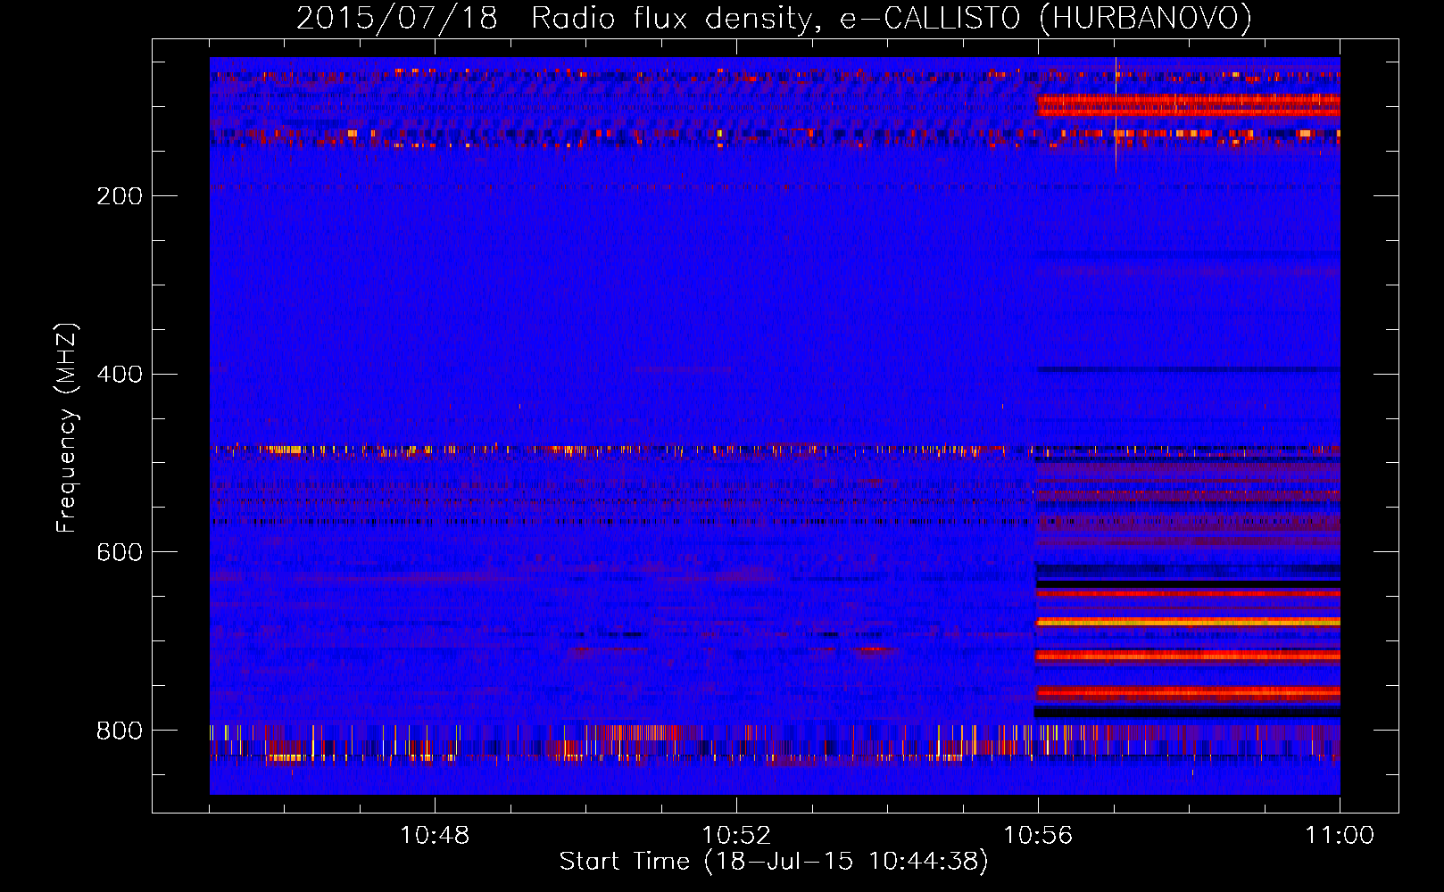
Task: Select the 10:56 time tick label
Action: [x=1038, y=835]
